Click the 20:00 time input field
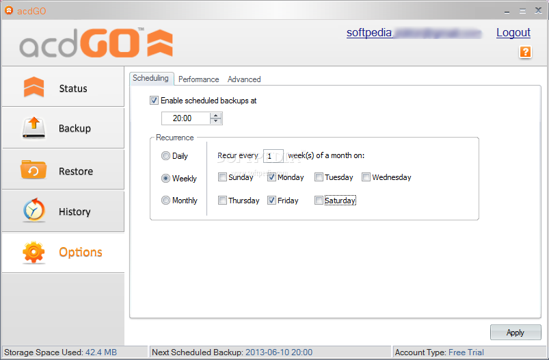 click(x=185, y=118)
